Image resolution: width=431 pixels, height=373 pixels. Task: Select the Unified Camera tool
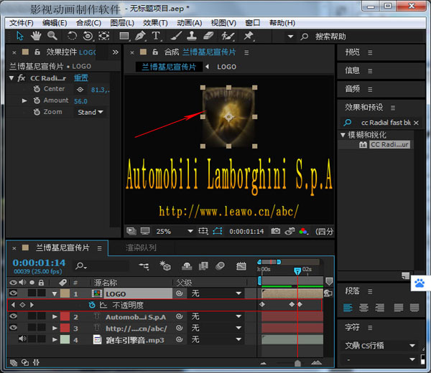pos(88,36)
